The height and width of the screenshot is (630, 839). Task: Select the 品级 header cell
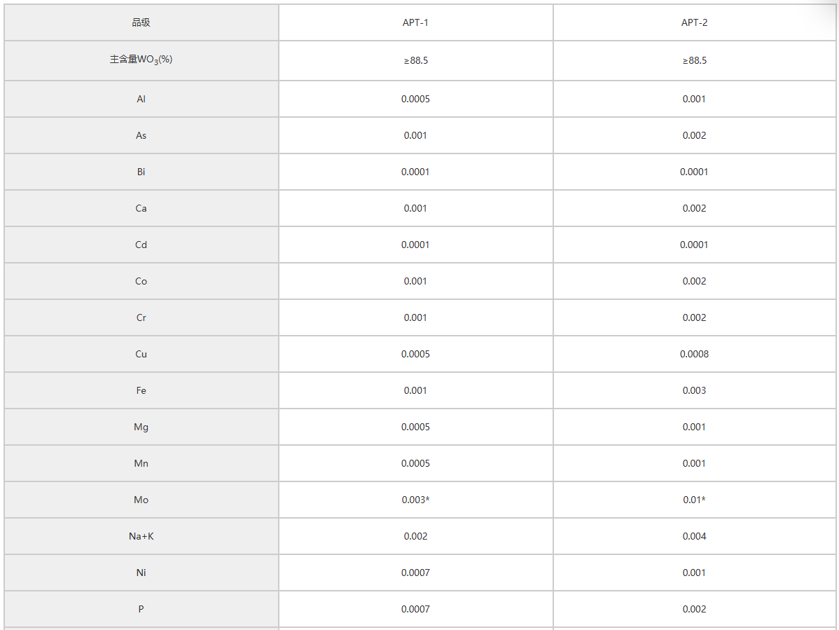click(141, 22)
